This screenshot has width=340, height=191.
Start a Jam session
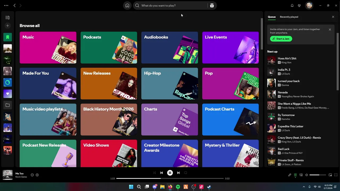pos(281,39)
